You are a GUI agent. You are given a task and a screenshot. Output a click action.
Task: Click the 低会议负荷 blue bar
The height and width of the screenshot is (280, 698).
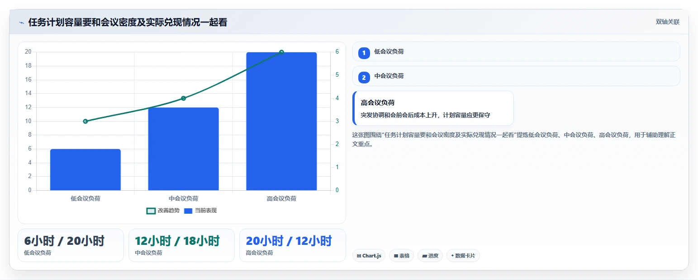tap(85, 170)
